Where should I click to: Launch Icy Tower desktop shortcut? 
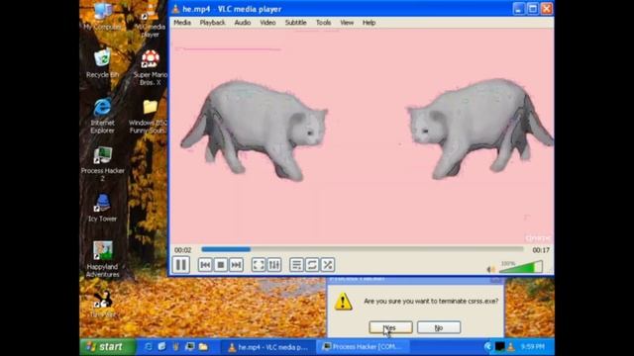[102, 208]
